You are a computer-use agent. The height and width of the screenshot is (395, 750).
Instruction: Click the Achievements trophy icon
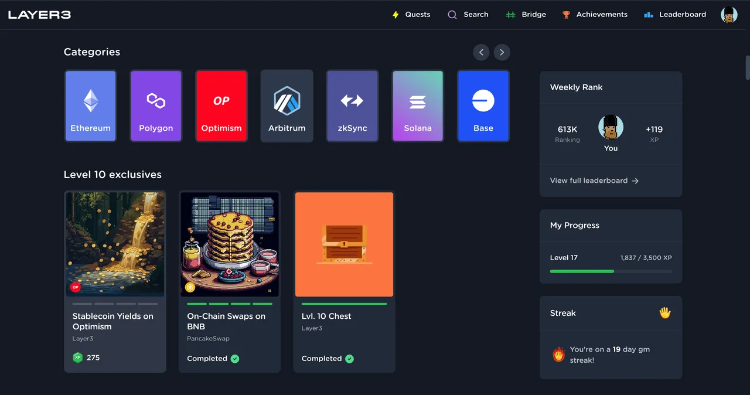[x=566, y=15]
